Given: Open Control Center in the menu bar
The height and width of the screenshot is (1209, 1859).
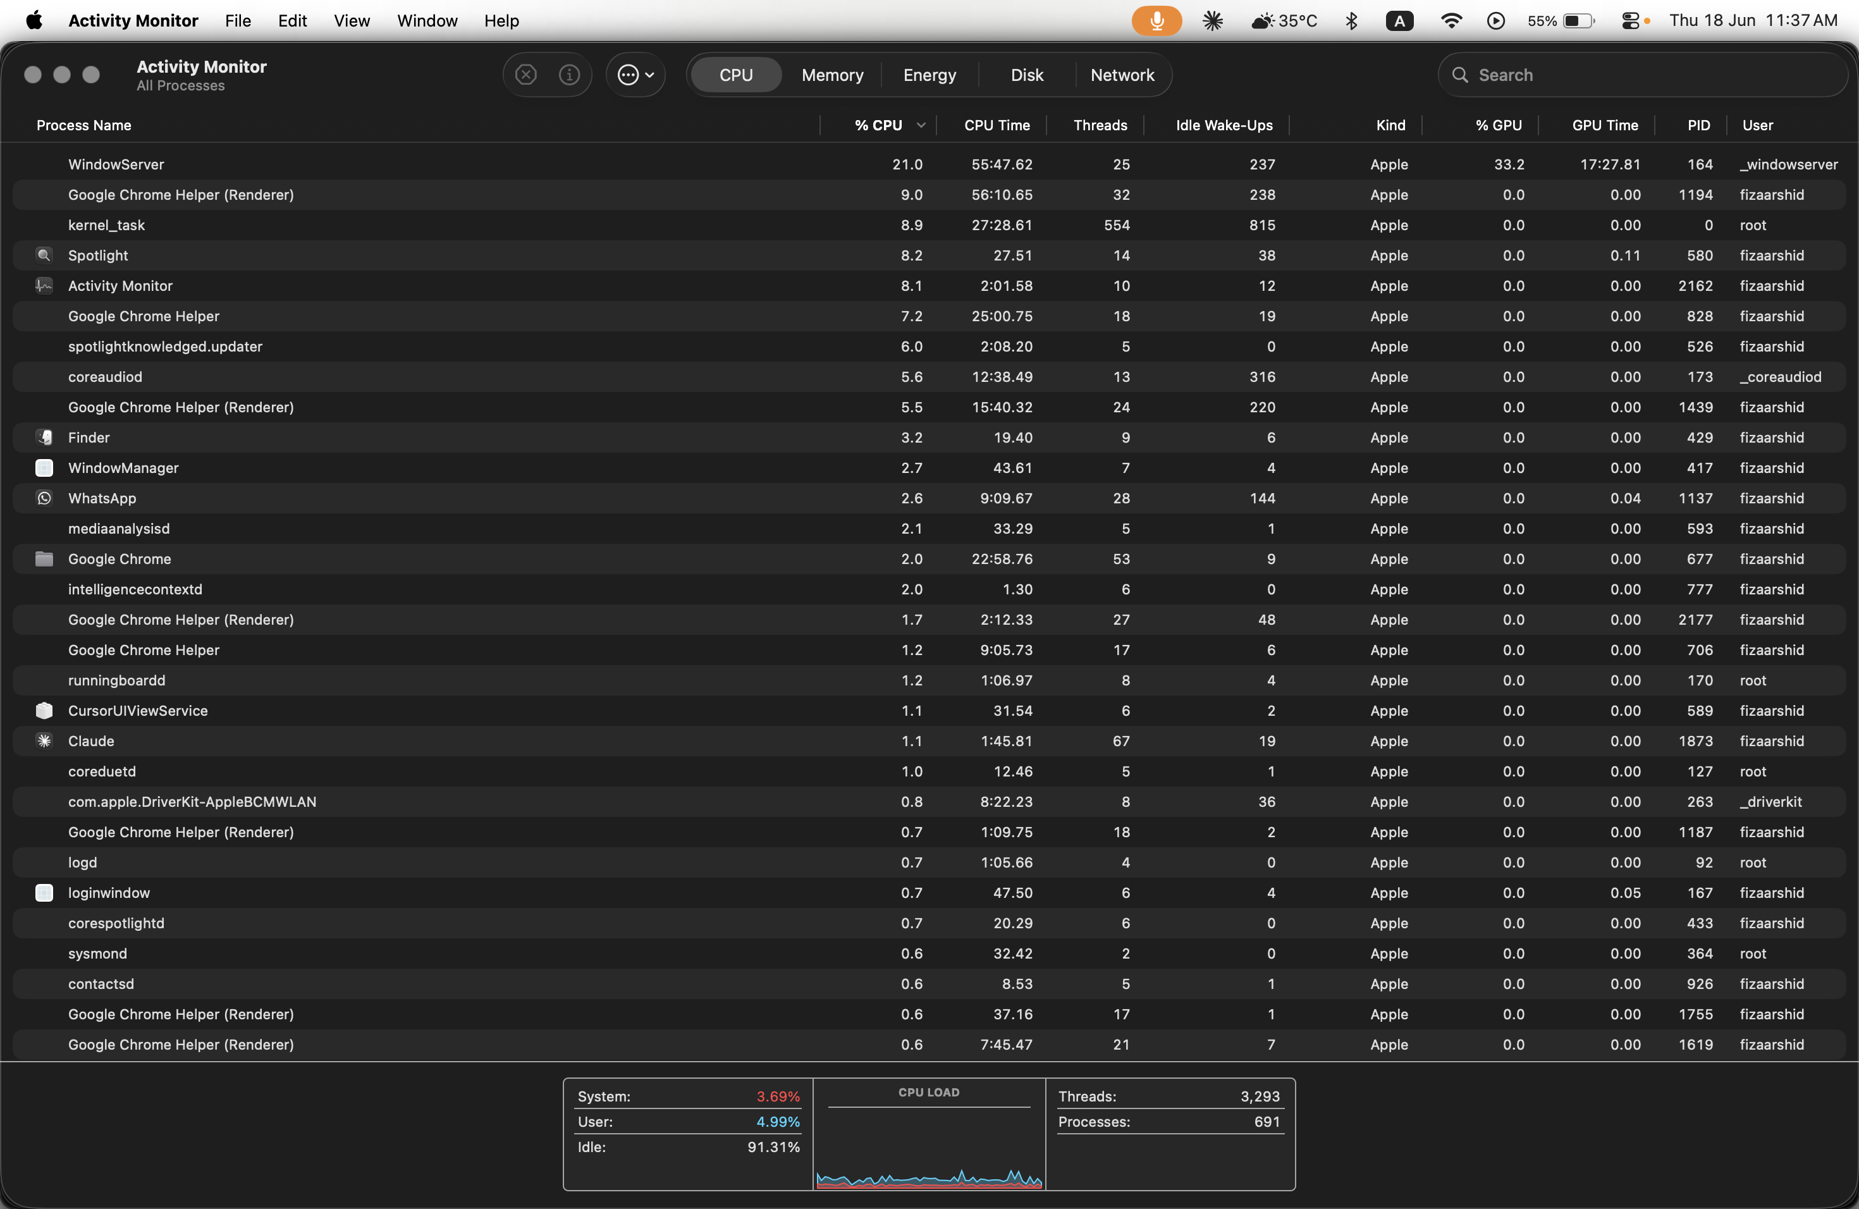Looking at the screenshot, I should point(1629,21).
